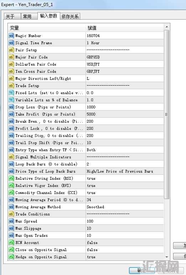Click the icon beside Yen Cross Pair Code
186x275 pixels.
11,71
